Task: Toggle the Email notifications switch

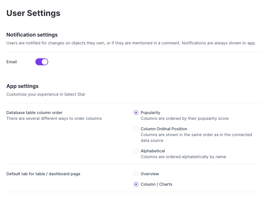Action: click(x=42, y=62)
